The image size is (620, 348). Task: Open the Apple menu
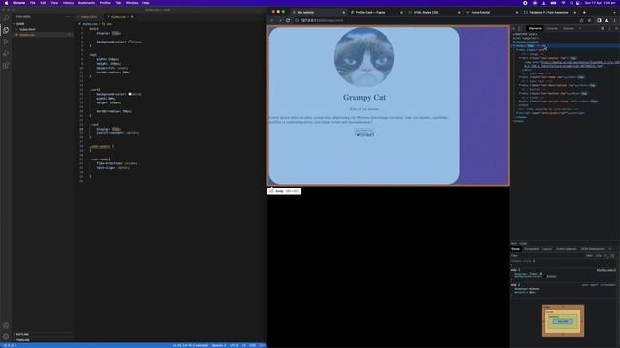click(x=6, y=3)
